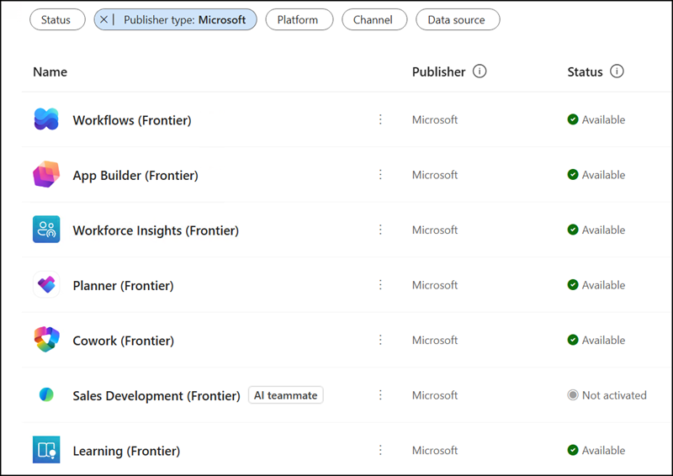Click the Workflows (Frontier) app icon

point(46,120)
